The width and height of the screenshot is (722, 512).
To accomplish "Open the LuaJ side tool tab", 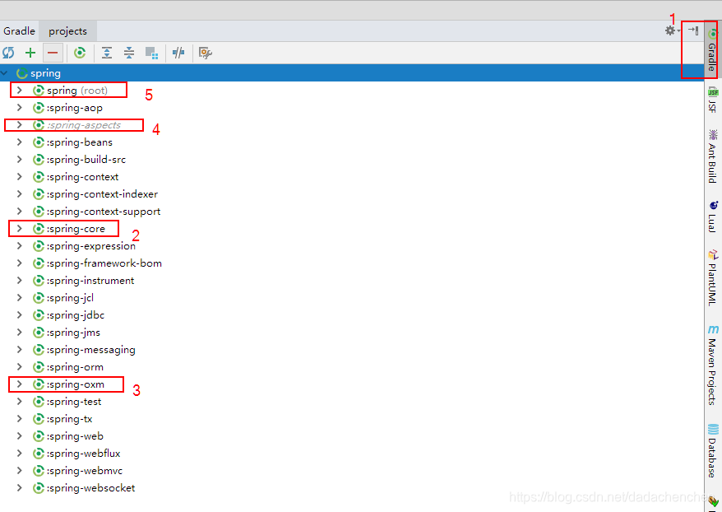I will 713,217.
